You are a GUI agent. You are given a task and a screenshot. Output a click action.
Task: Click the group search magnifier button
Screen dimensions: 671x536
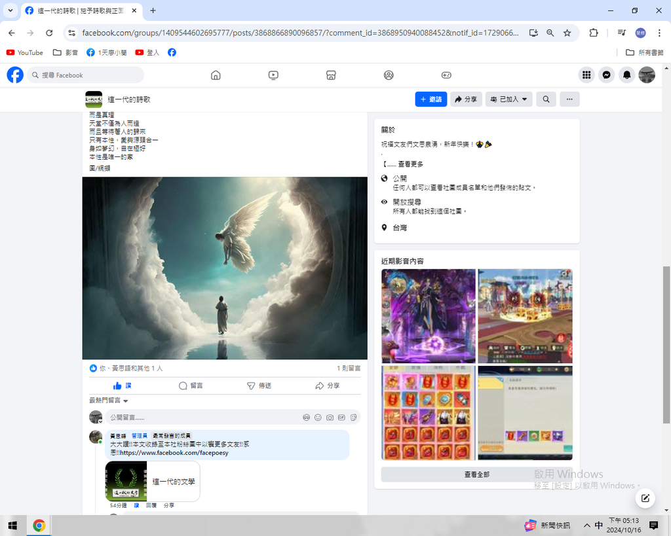546,99
